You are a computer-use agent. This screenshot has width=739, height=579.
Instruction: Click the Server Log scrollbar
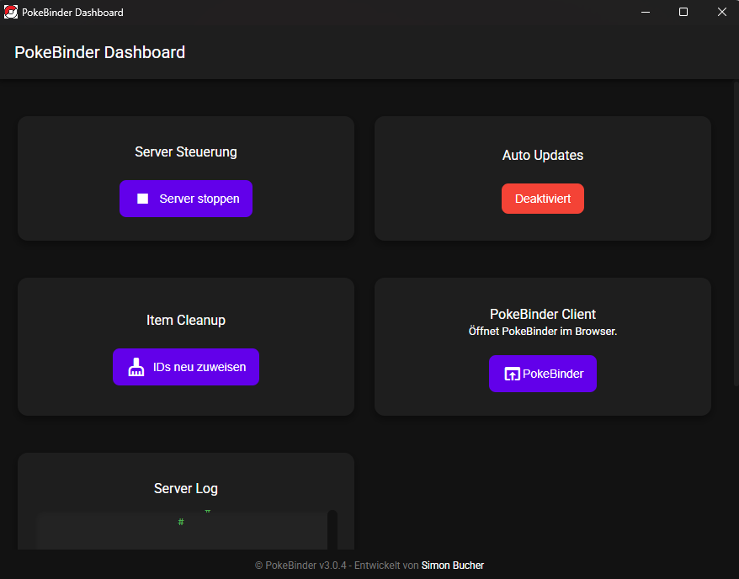[332, 529]
